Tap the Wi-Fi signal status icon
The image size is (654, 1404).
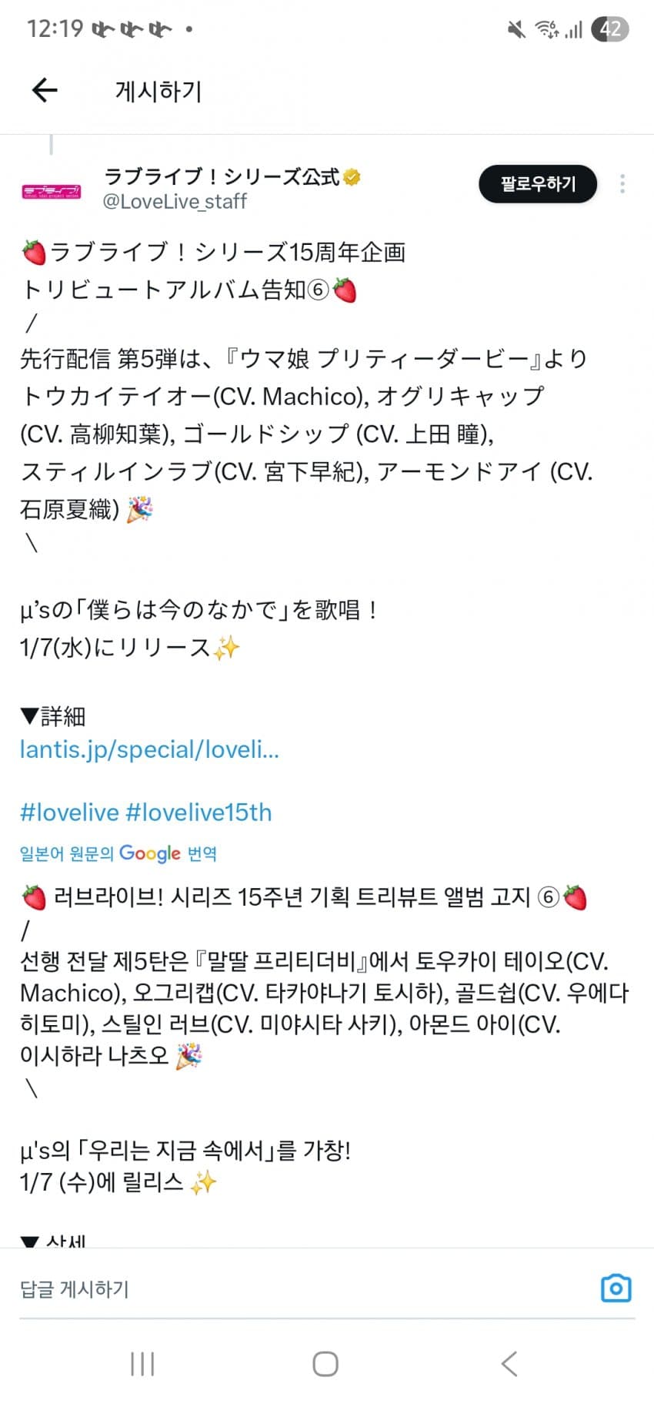tap(547, 29)
